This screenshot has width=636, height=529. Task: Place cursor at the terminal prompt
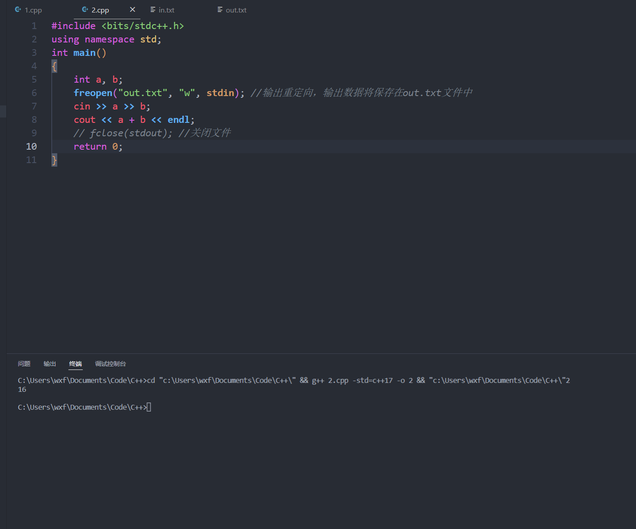150,407
